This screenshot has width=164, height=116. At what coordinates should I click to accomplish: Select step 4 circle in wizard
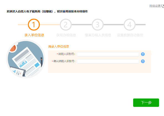130,25
